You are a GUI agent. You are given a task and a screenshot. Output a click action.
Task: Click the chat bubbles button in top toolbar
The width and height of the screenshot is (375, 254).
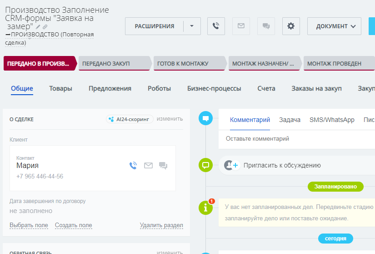pyautogui.click(x=266, y=26)
